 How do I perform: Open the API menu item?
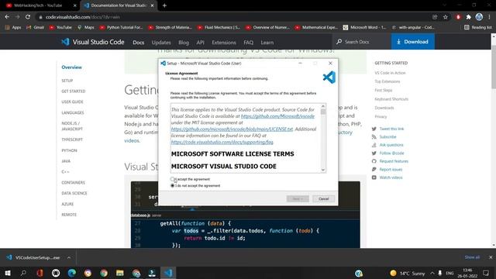[x=200, y=43]
